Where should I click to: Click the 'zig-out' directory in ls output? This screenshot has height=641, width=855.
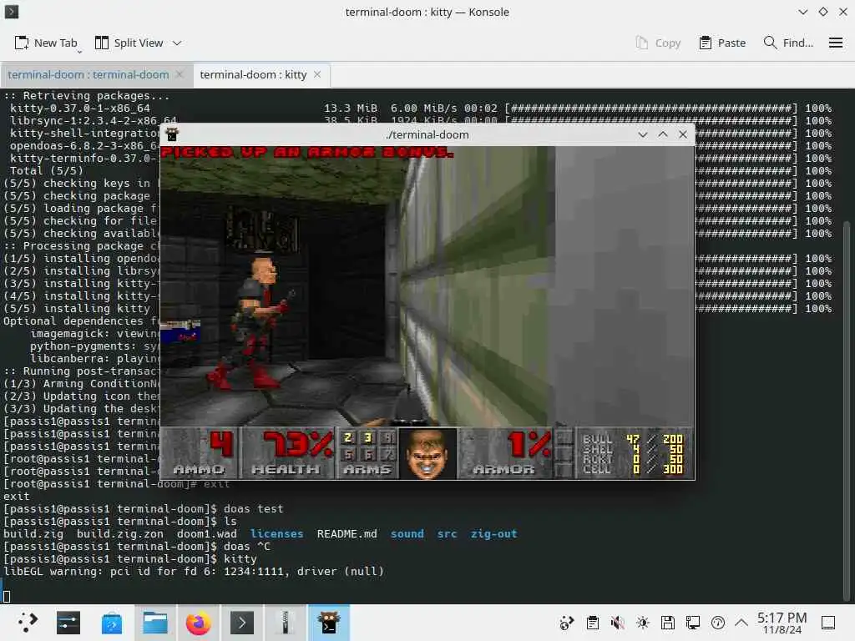click(x=493, y=533)
